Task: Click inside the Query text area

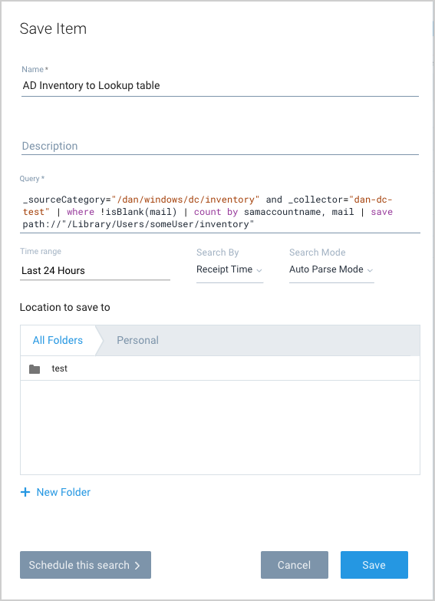Action: pyautogui.click(x=221, y=212)
